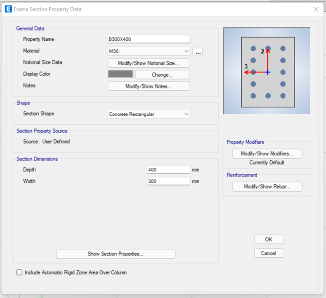Click the blue axis origin cross in preview
Screen dimensions: 326x298
[x=268, y=72]
